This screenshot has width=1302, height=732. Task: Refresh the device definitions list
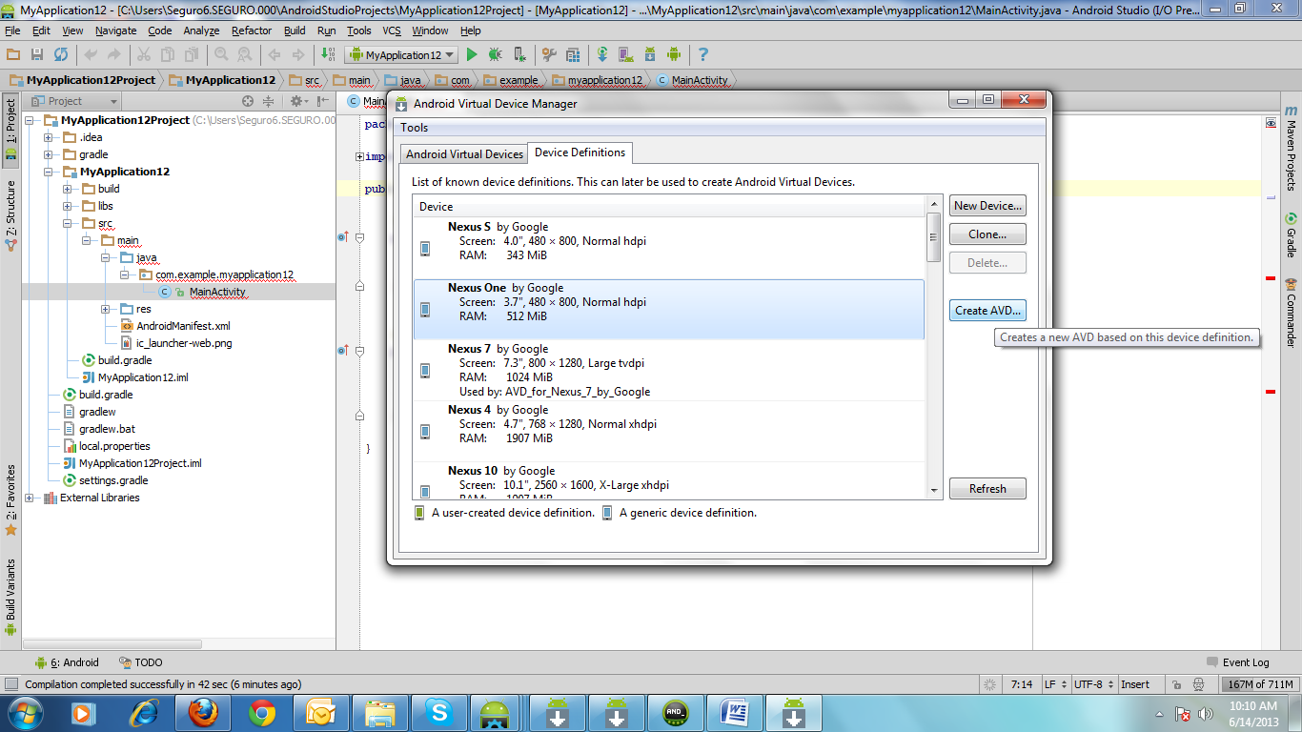[x=987, y=488]
